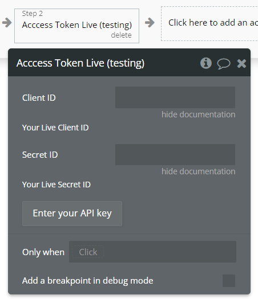258x299 pixels.
Task: Enable the breakpoint in debug mode checkbox
Action: coord(229,281)
